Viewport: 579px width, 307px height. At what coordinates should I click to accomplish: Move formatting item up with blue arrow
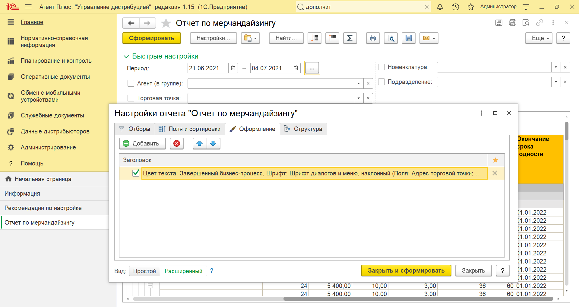tap(200, 143)
